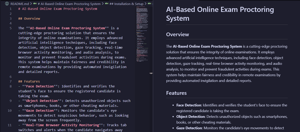Image resolution: width=300 pixels, height=132 pixels.
Task: Click line number 11 in the editor gutter
Action: pyautogui.click(x=9, y=125)
